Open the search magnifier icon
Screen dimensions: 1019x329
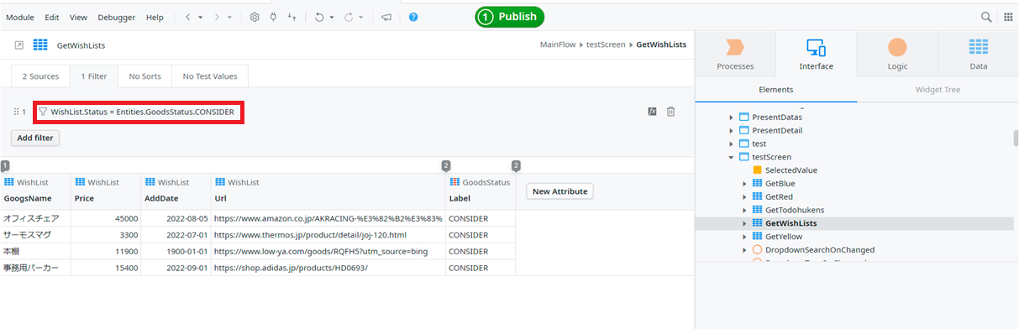986,17
